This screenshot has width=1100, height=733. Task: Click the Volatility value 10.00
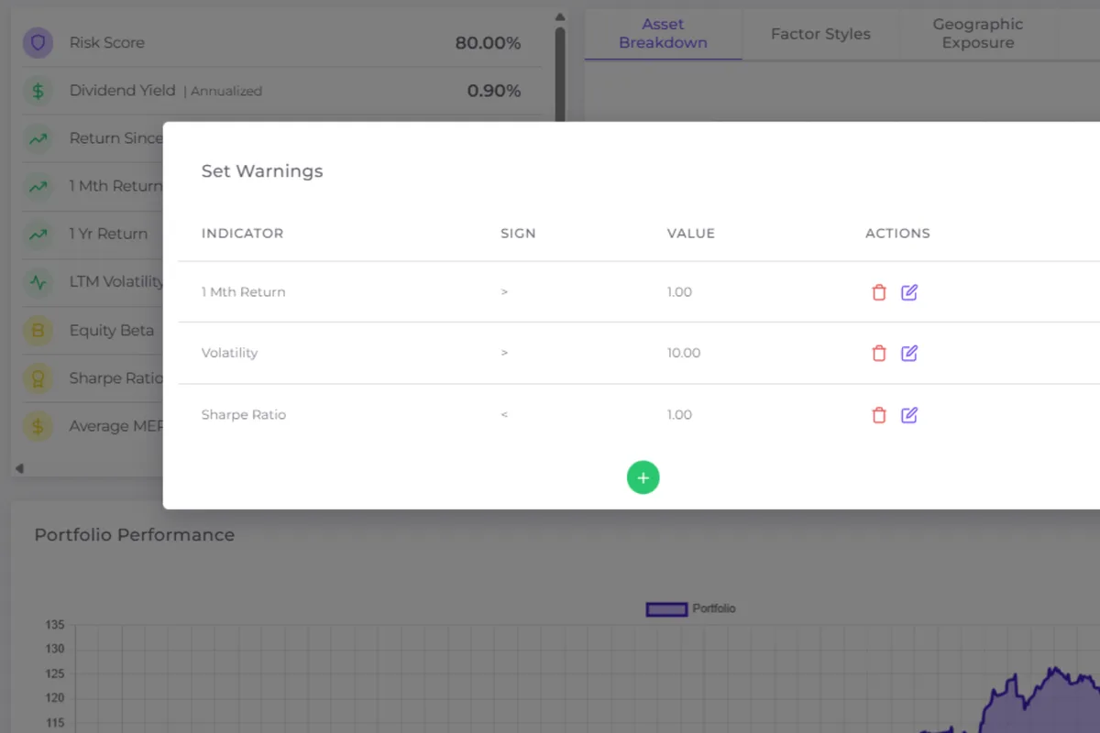point(683,353)
